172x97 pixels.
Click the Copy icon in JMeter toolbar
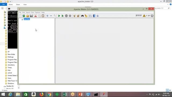pyautogui.click(x=40, y=16)
